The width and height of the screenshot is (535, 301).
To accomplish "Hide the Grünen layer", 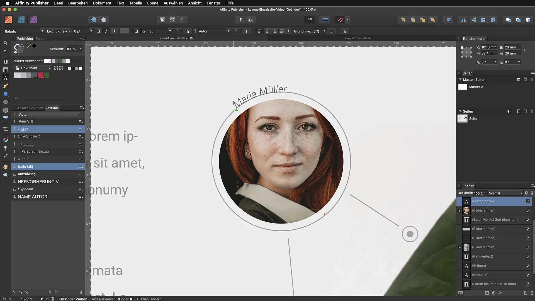I will tap(528, 266).
